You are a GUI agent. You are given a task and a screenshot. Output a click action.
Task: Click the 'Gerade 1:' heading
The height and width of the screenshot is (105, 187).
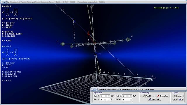pos(7,6)
